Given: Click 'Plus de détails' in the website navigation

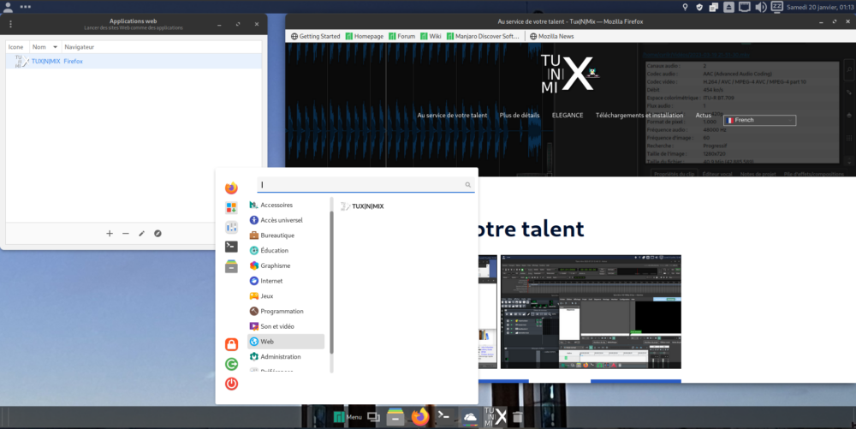Looking at the screenshot, I should (520, 115).
